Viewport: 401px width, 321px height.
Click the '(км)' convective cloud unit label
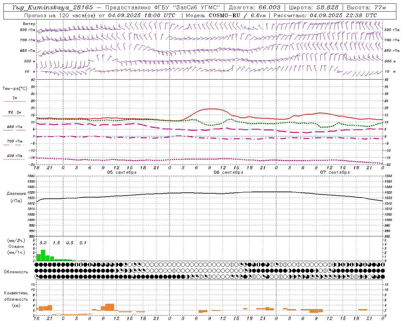pyautogui.click(x=16, y=305)
